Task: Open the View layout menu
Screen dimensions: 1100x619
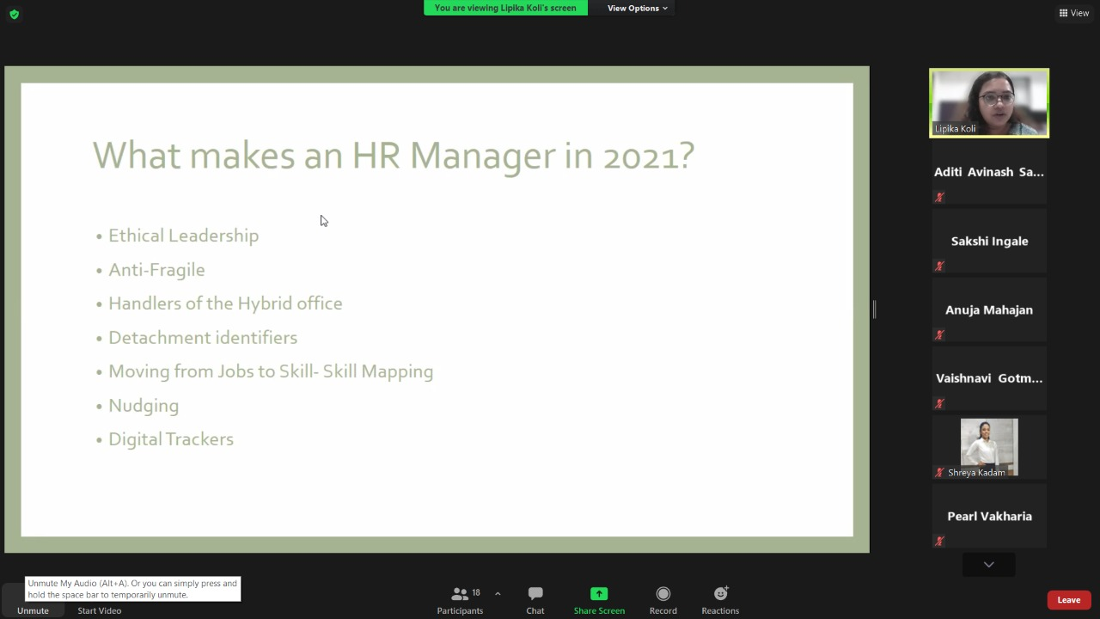Action: pyautogui.click(x=1074, y=13)
